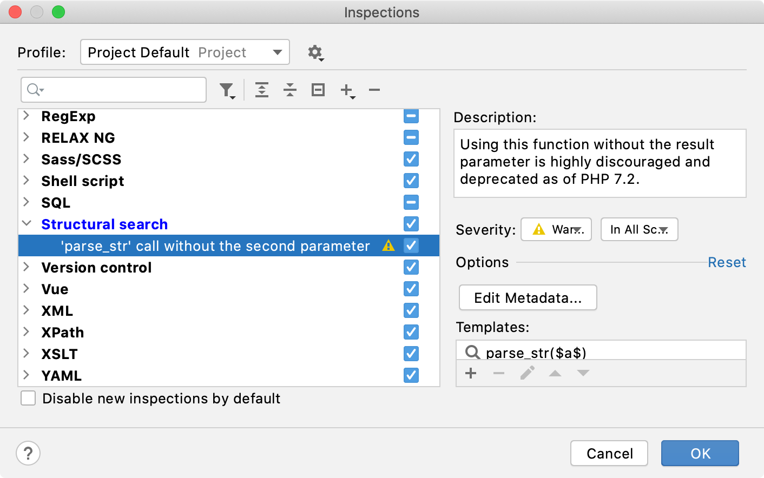Expand the RegExp tree node
Viewport: 764px width, 478px height.
(x=26, y=115)
